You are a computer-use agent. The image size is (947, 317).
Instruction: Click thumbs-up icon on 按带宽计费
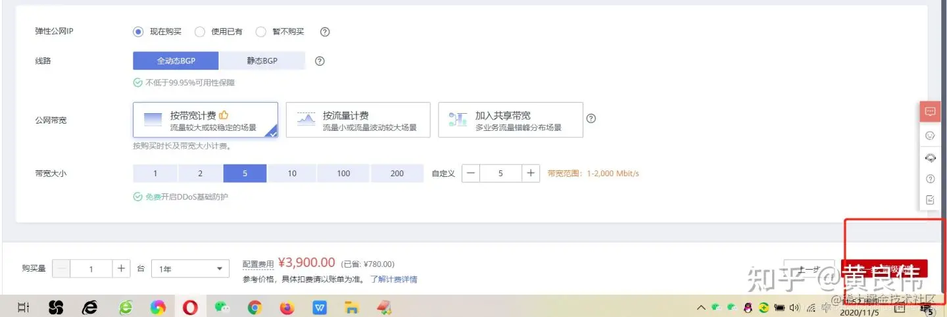coord(224,115)
